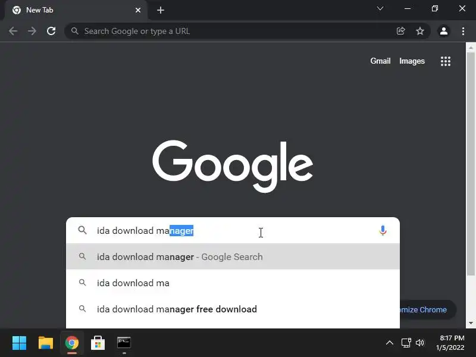Click the share page icon in address bar
476x357 pixels.
tap(400, 31)
